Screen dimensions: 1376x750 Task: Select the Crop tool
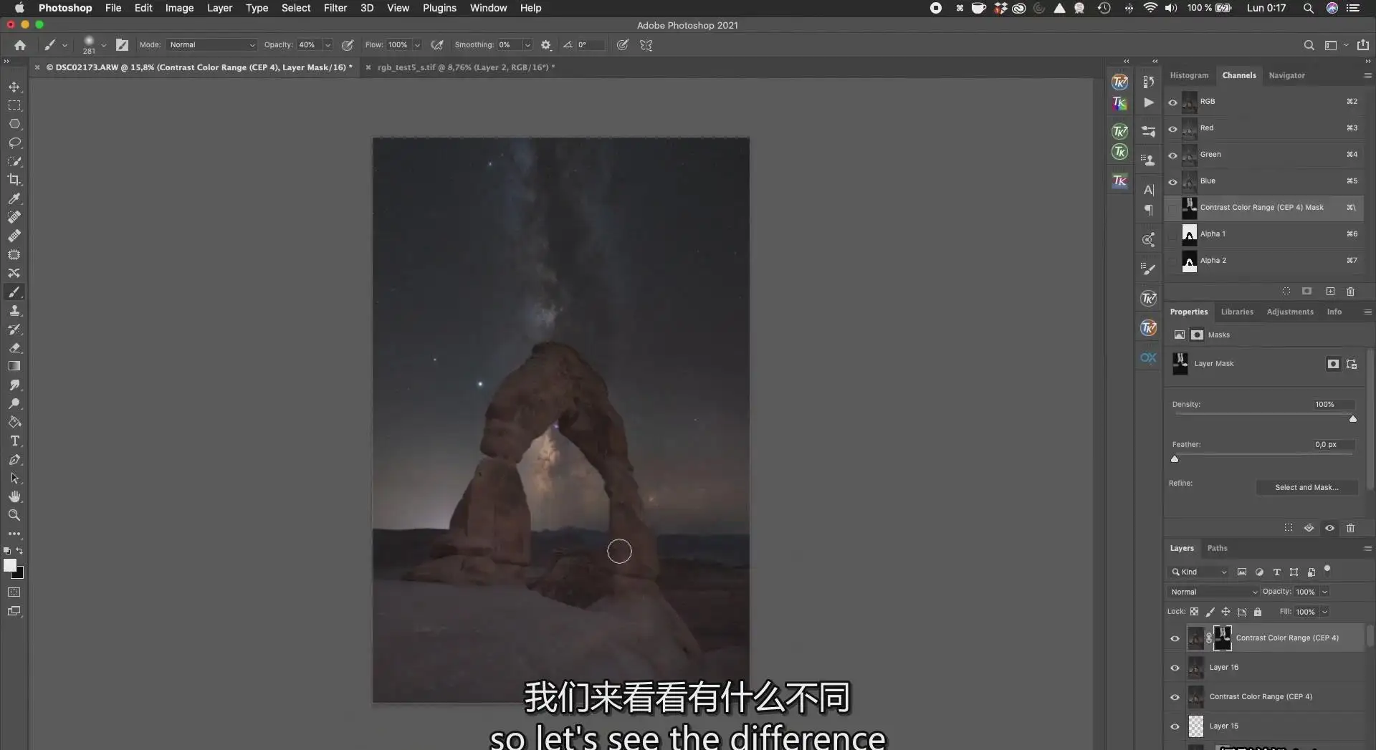pyautogui.click(x=14, y=180)
